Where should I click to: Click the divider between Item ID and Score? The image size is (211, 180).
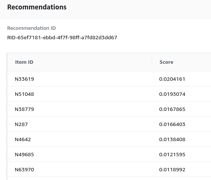pos(152,62)
